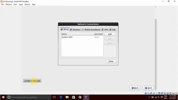Click the scrollbar up arrow
The width and height of the screenshot is (178, 100).
[156, 7]
